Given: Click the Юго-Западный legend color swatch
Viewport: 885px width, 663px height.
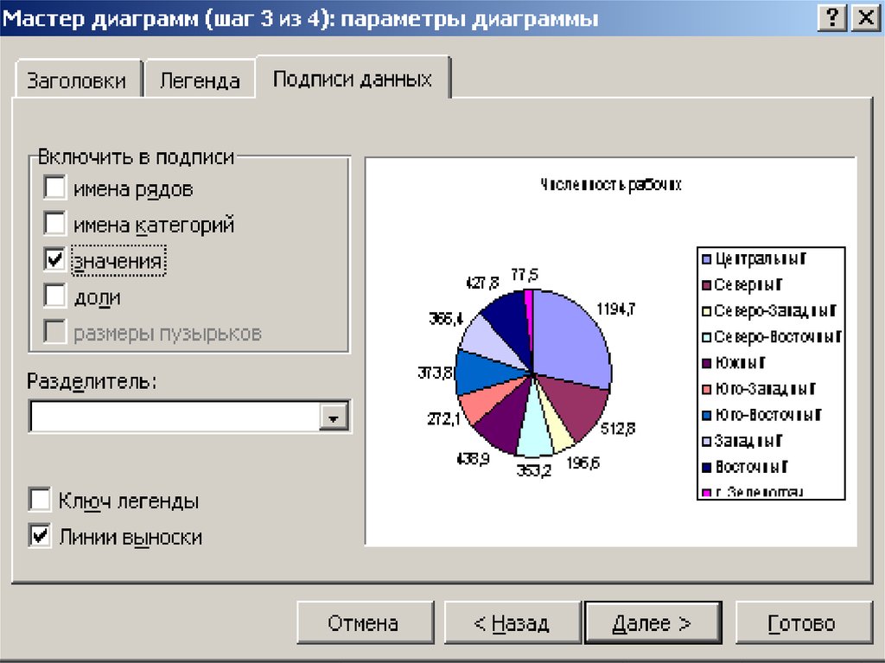Looking at the screenshot, I should 706,389.
